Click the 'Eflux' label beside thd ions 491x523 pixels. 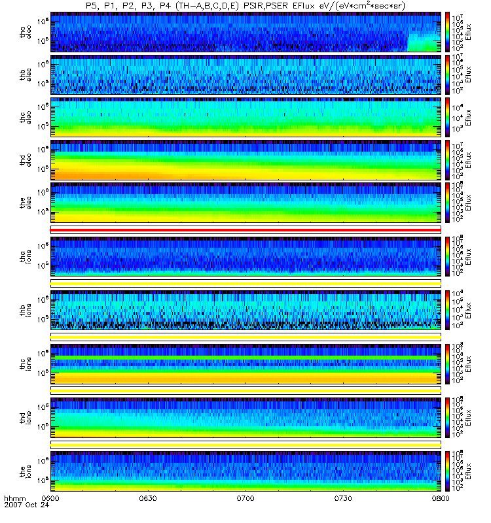468,418
